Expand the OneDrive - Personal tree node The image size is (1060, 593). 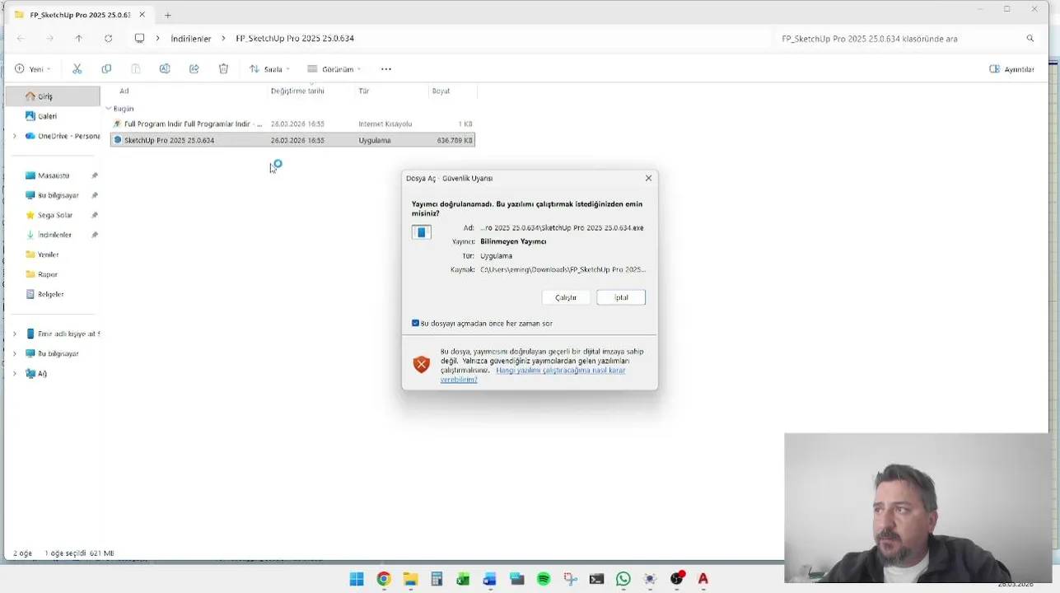point(14,136)
